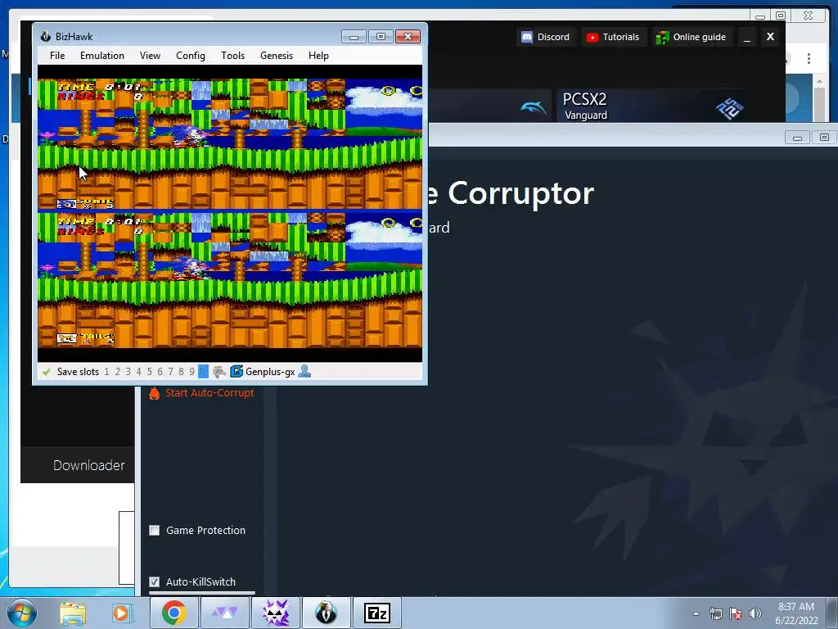
Task: Click the blue user icon in BizHawk status bar
Action: coord(304,371)
